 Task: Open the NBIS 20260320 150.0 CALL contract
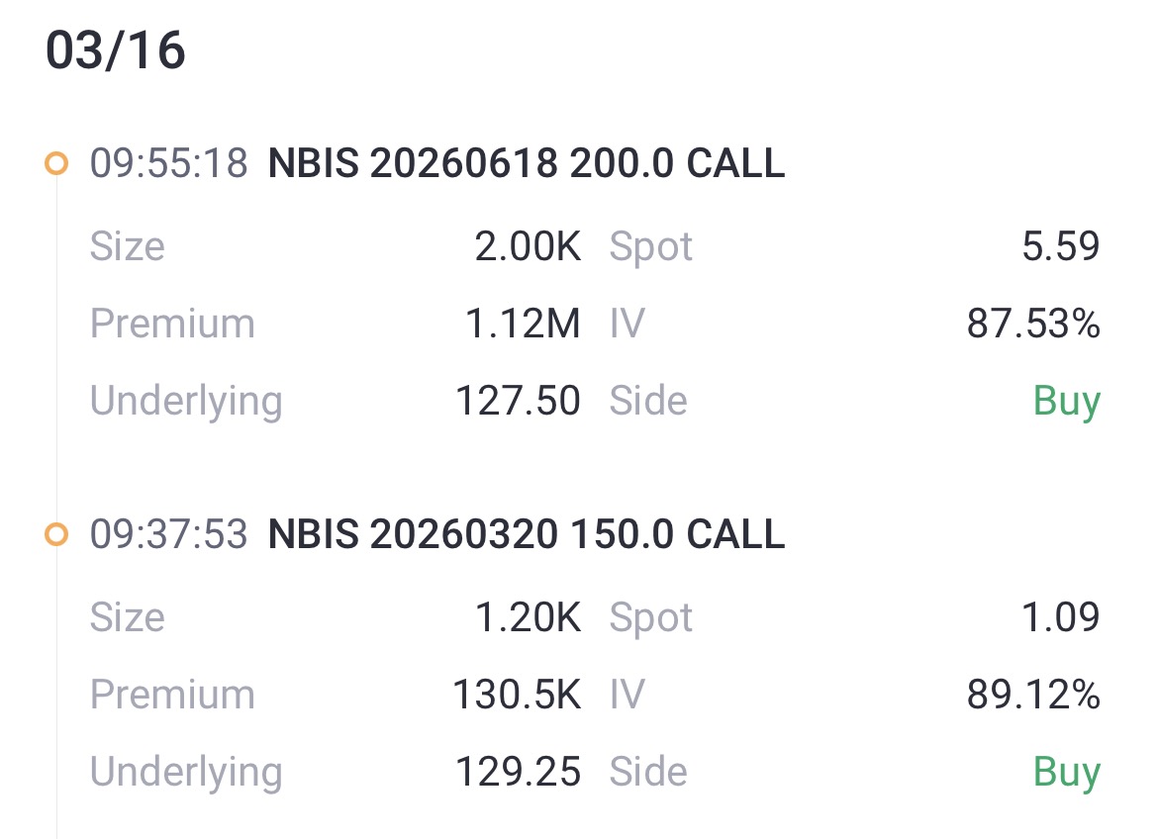pos(526,534)
